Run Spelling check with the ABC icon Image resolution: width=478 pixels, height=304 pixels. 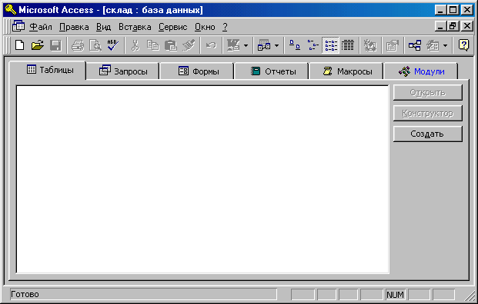click(x=113, y=45)
